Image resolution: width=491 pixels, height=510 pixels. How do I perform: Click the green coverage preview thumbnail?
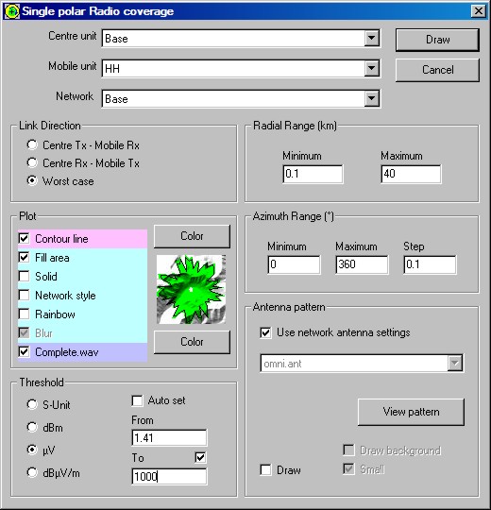(191, 289)
